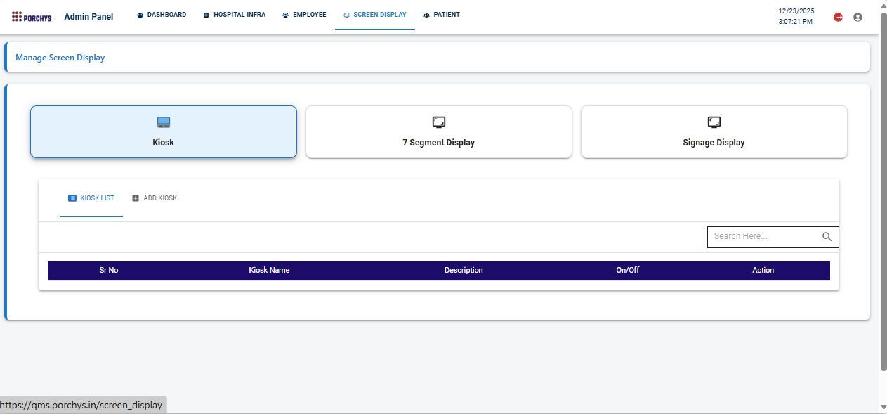The width and height of the screenshot is (887, 414).
Task: Select the 7 Segment Display card
Action: pos(438,131)
